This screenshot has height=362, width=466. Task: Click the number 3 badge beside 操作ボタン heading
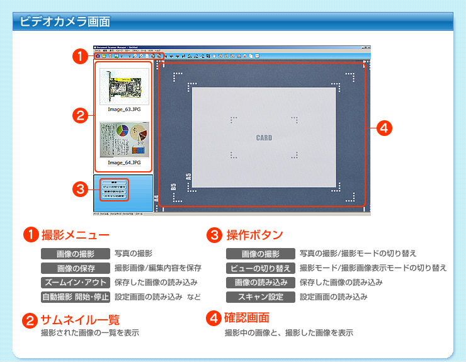pos(214,235)
